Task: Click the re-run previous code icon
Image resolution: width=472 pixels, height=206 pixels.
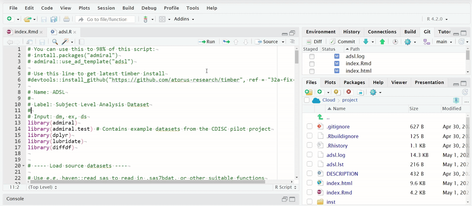Action: (226, 42)
